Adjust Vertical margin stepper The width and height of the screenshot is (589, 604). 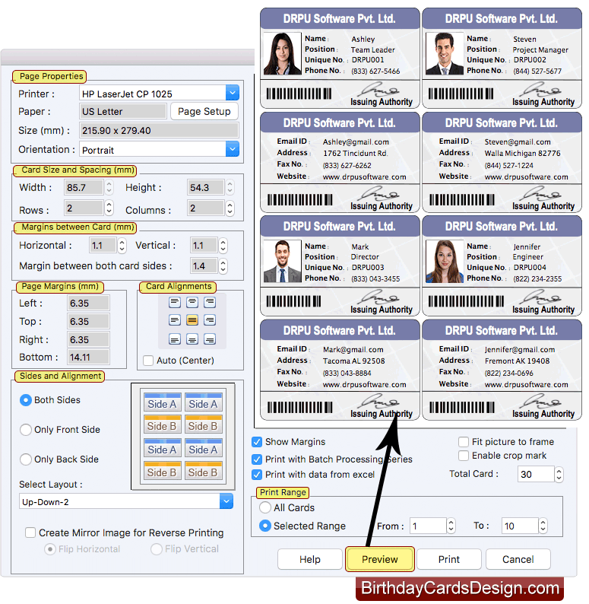click(x=223, y=246)
